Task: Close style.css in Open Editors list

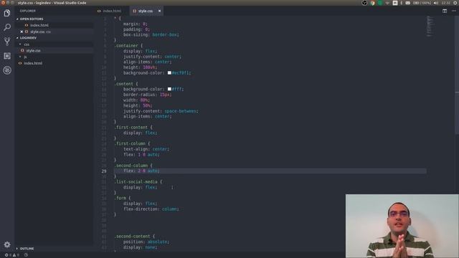Action: tap(22, 32)
